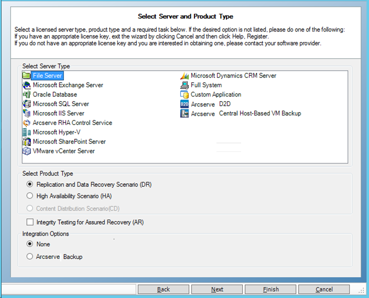Select the None integration option
369x298 pixels.
tap(30, 244)
